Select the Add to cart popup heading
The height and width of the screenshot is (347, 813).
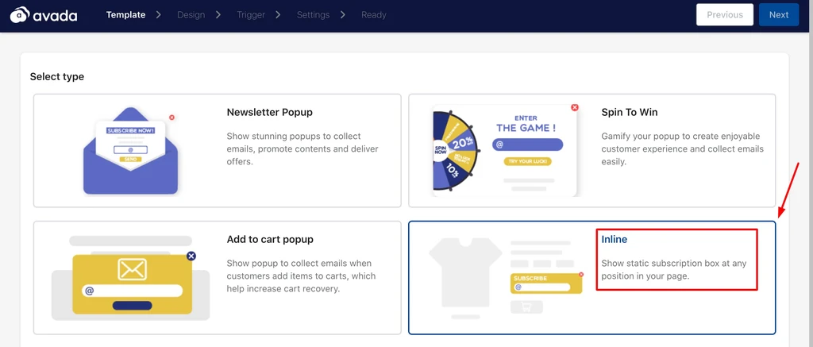click(270, 240)
